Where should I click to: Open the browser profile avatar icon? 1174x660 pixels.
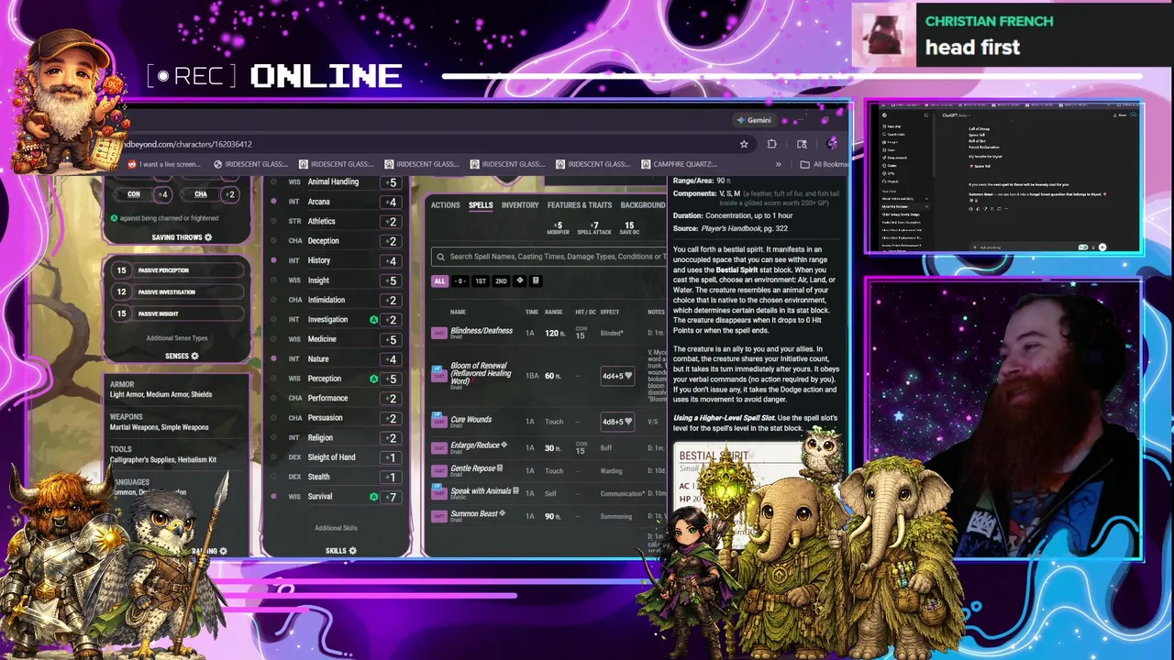[832, 144]
